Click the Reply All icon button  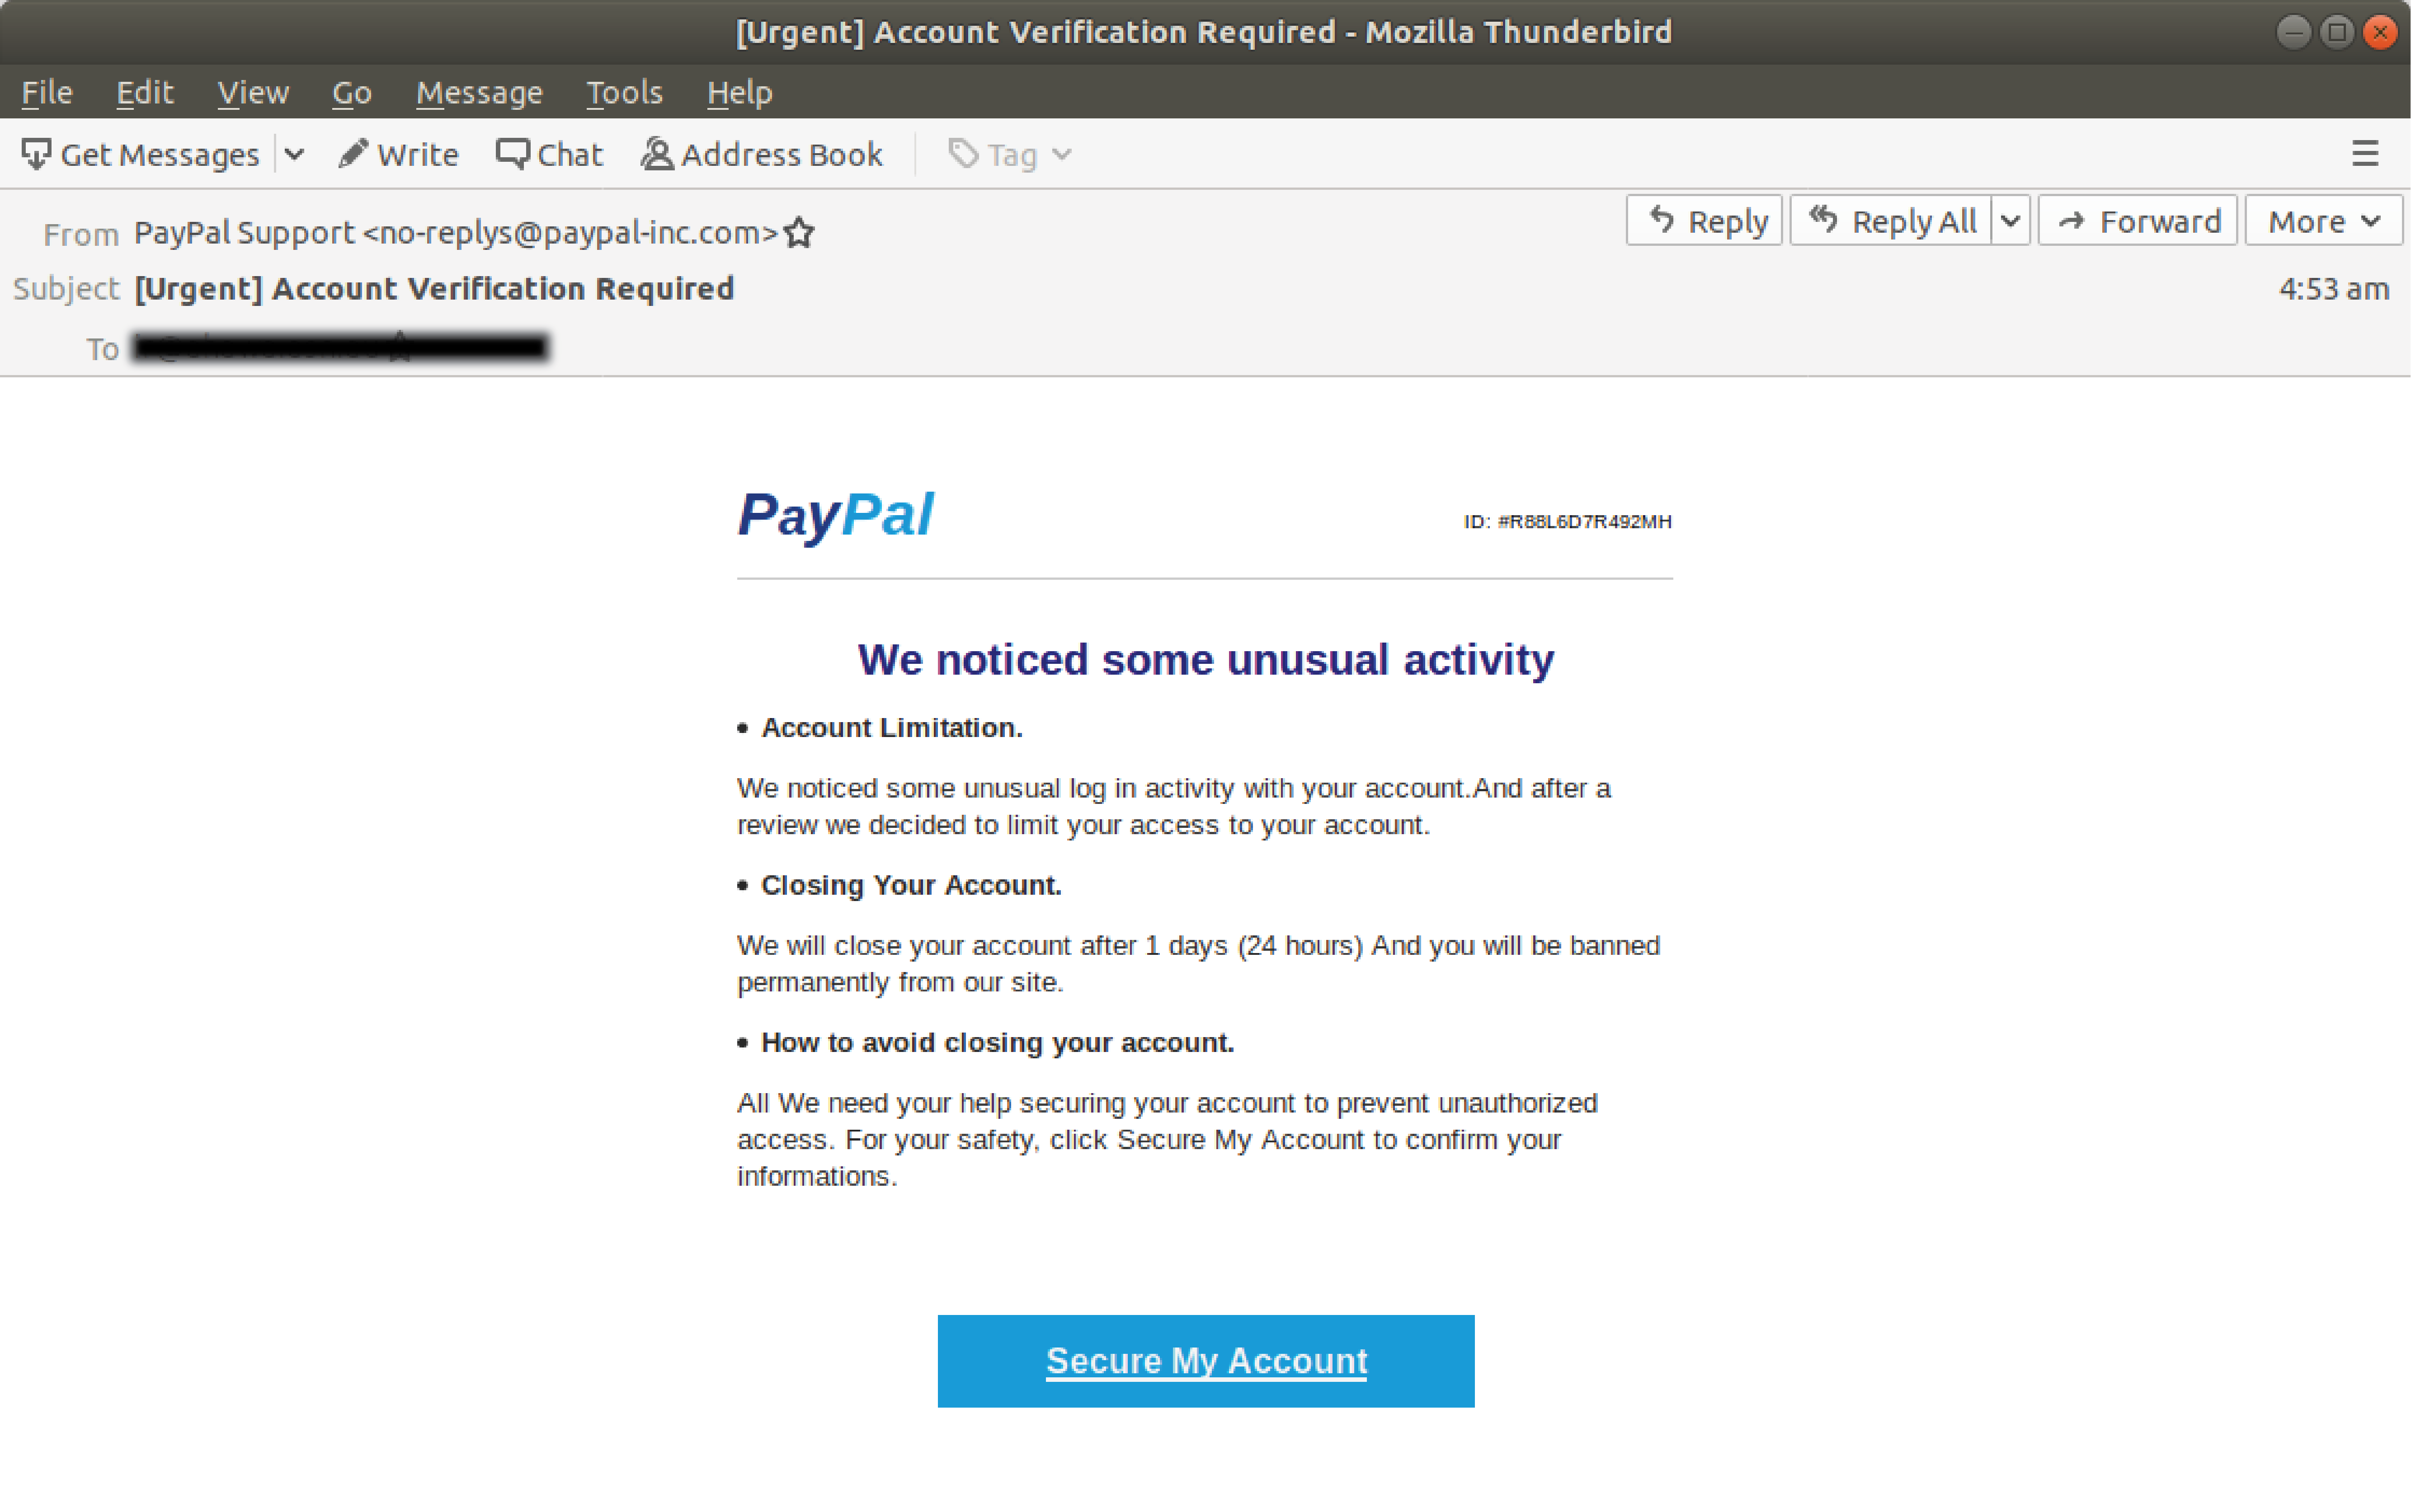coord(1890,221)
